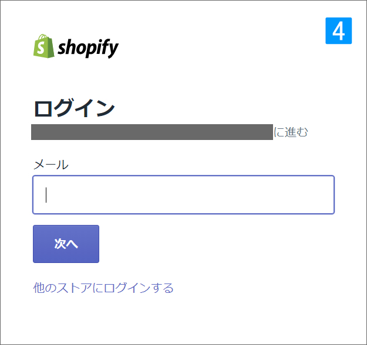
Task: Click the shopify wordmark text
Action: tap(88, 48)
